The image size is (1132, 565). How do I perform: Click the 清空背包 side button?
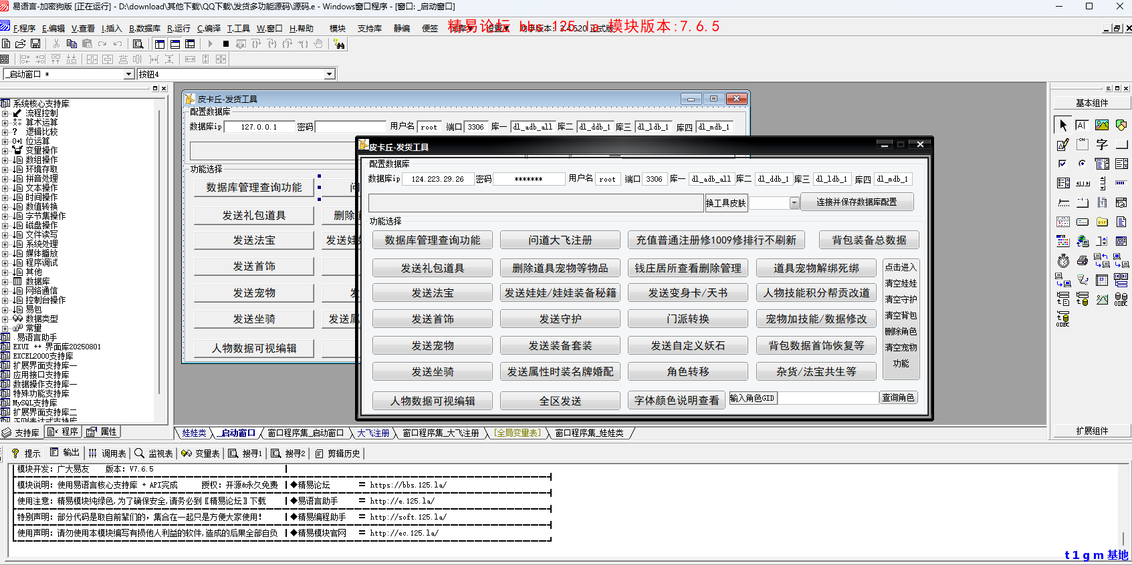coord(901,315)
